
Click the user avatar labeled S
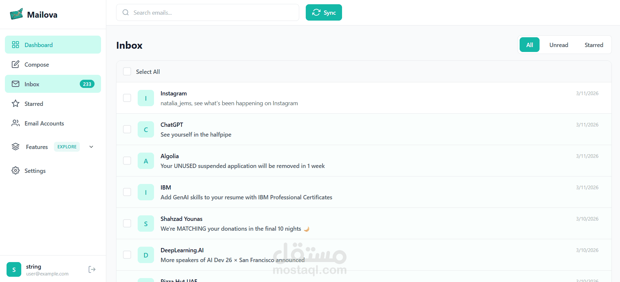point(14,270)
